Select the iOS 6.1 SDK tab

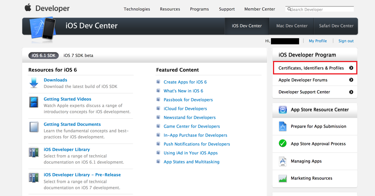(x=43, y=56)
